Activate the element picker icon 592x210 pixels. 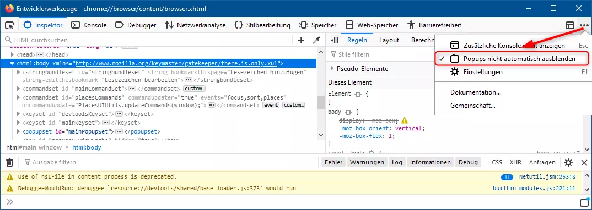pos(9,25)
